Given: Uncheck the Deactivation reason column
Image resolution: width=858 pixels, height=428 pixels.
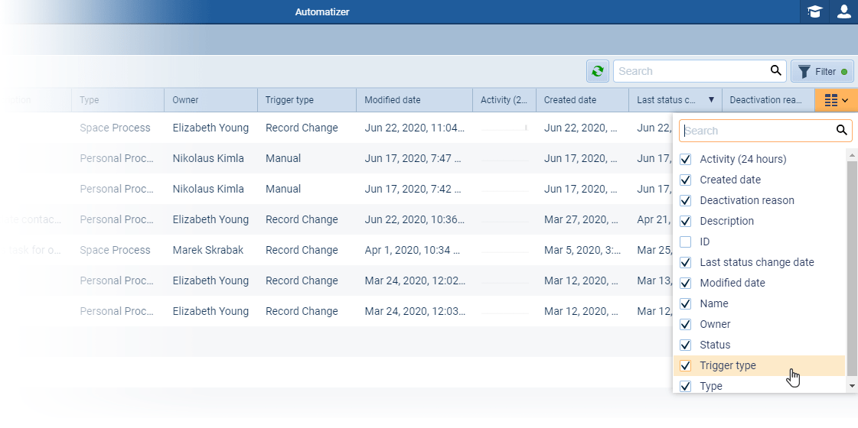Looking at the screenshot, I should [x=686, y=200].
